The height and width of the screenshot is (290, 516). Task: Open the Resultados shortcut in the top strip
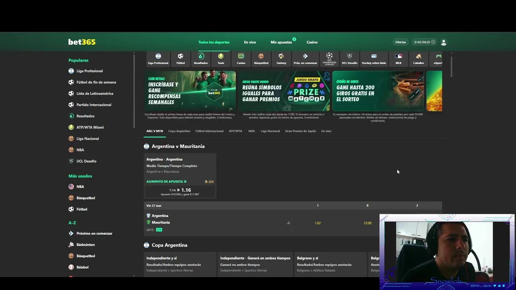(201, 59)
